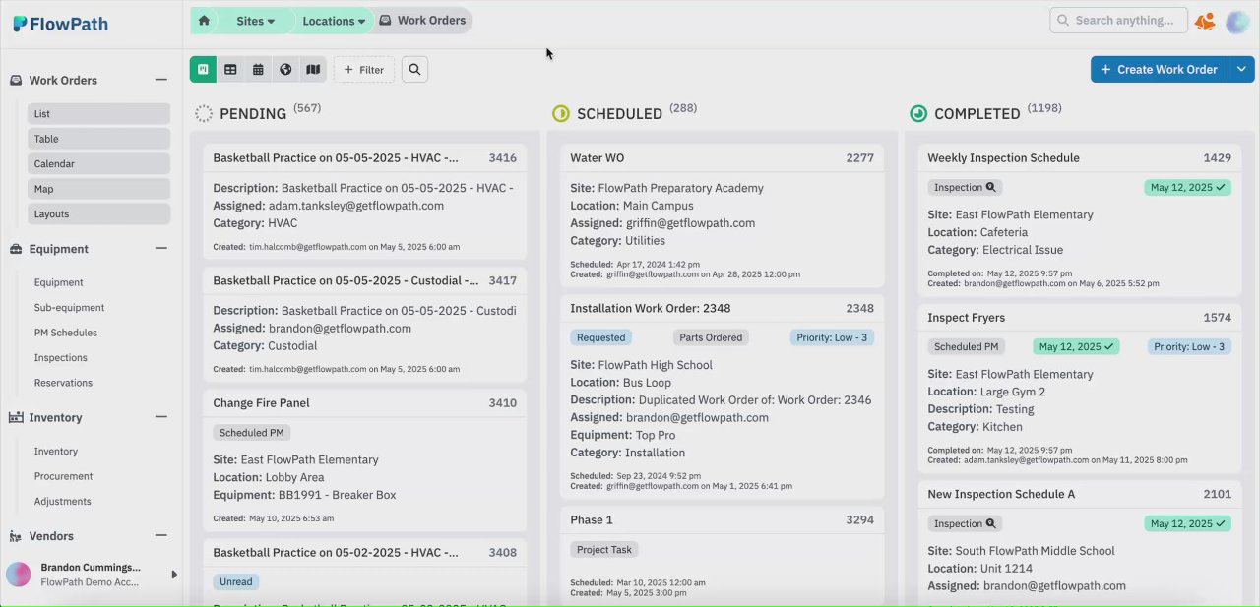The height and width of the screenshot is (607, 1260).
Task: Click work order number 3417
Action: (x=503, y=281)
